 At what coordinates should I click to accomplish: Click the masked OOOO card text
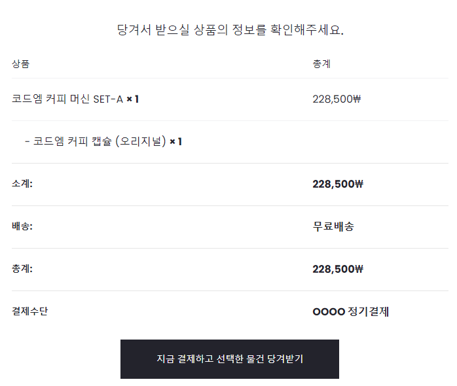[x=329, y=311]
